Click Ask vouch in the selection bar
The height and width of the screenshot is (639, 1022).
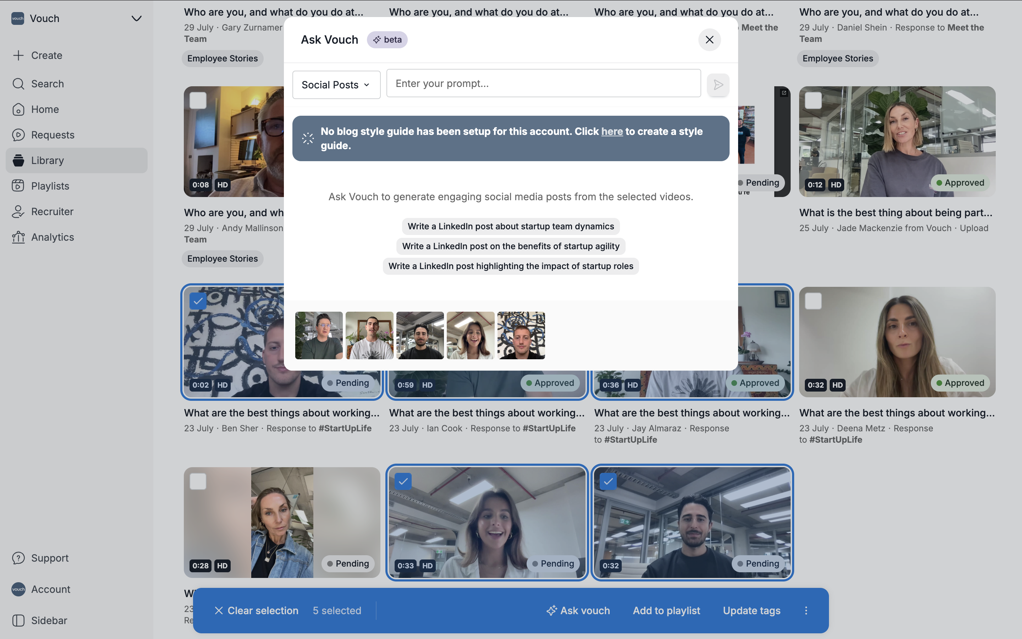click(x=578, y=611)
